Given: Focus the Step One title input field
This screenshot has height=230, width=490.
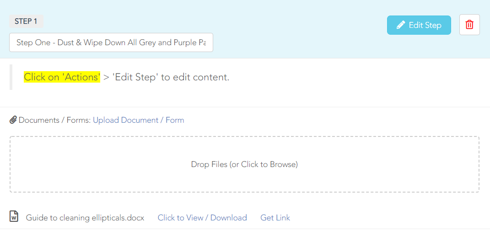Looking at the screenshot, I should click(x=111, y=42).
